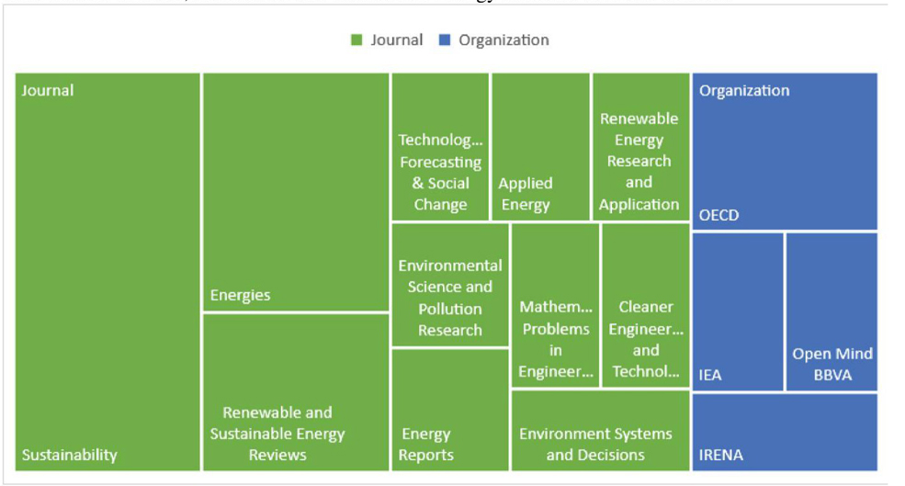Image resolution: width=905 pixels, height=486 pixels.
Task: Click Renewable Energy Research and Application tile
Action: [639, 148]
